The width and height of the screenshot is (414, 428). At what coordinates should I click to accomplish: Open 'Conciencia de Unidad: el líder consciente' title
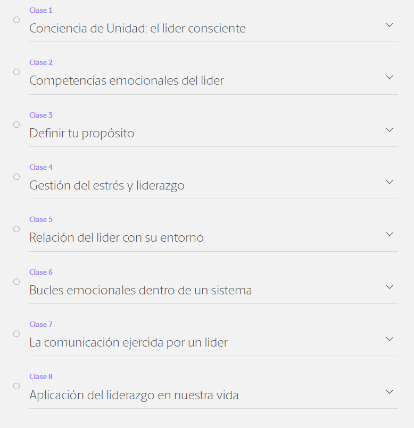[x=137, y=28]
